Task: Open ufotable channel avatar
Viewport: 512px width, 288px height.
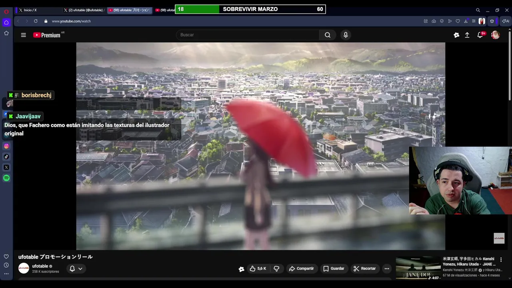Action: (x=24, y=268)
